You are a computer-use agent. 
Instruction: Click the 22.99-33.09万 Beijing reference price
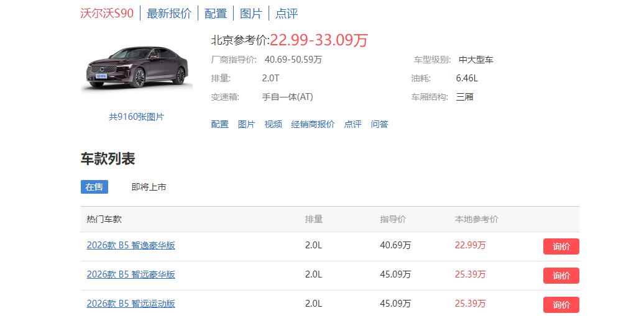tap(319, 40)
